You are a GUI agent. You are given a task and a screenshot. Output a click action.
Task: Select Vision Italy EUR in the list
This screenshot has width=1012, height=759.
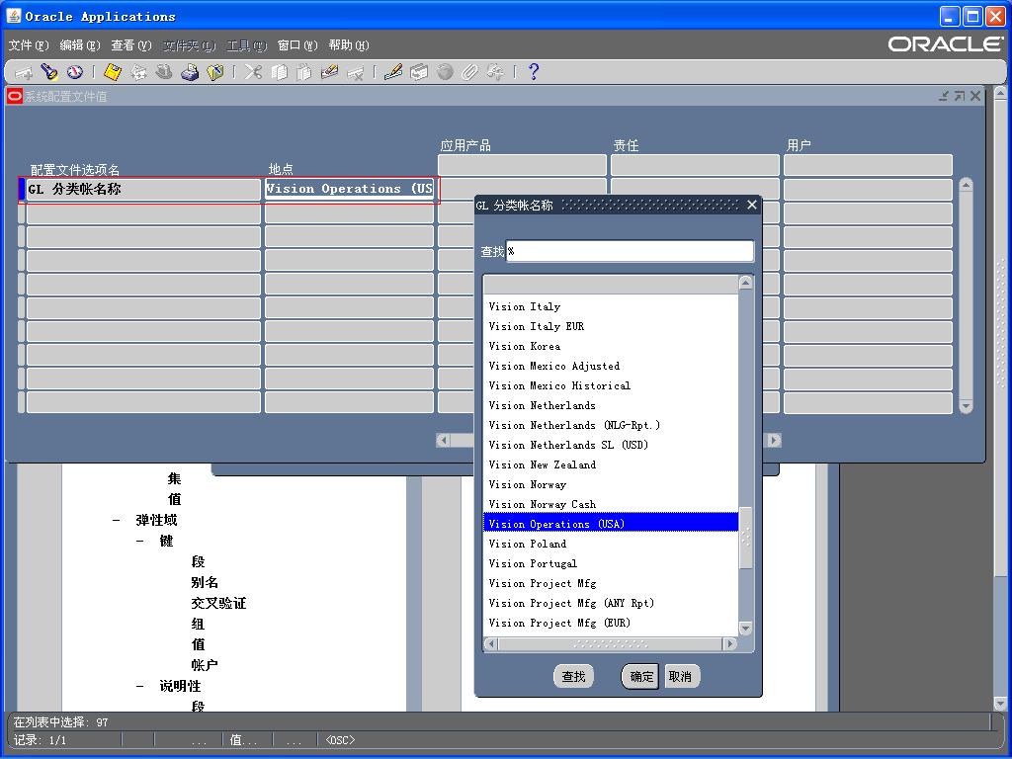point(611,326)
